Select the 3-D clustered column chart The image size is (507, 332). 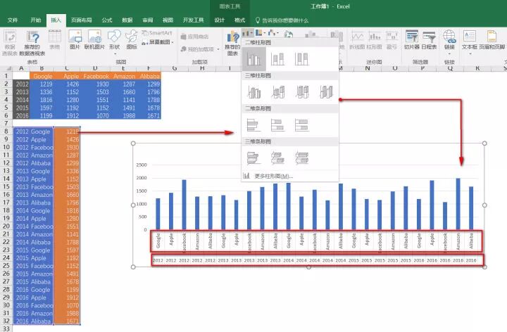(x=254, y=92)
